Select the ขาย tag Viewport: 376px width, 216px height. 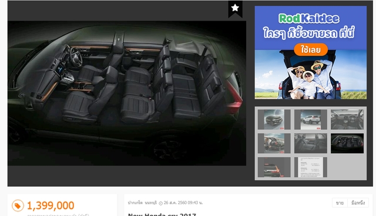click(340, 203)
